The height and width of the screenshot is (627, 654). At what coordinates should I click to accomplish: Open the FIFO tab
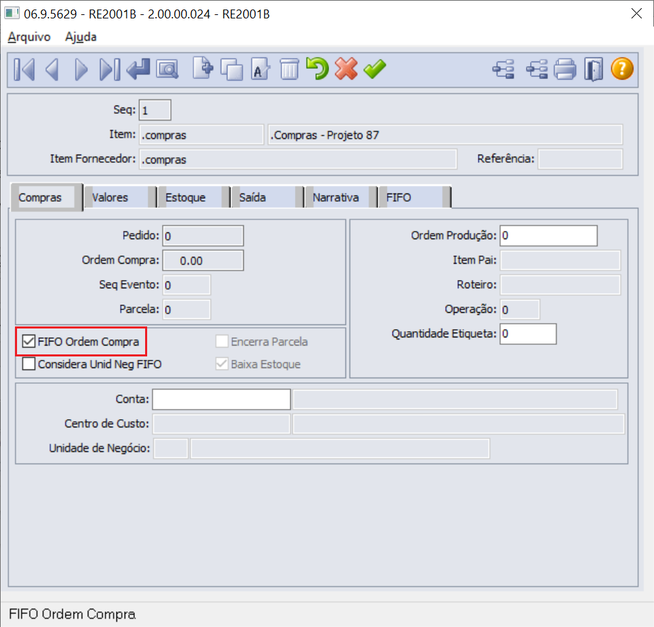coord(415,198)
